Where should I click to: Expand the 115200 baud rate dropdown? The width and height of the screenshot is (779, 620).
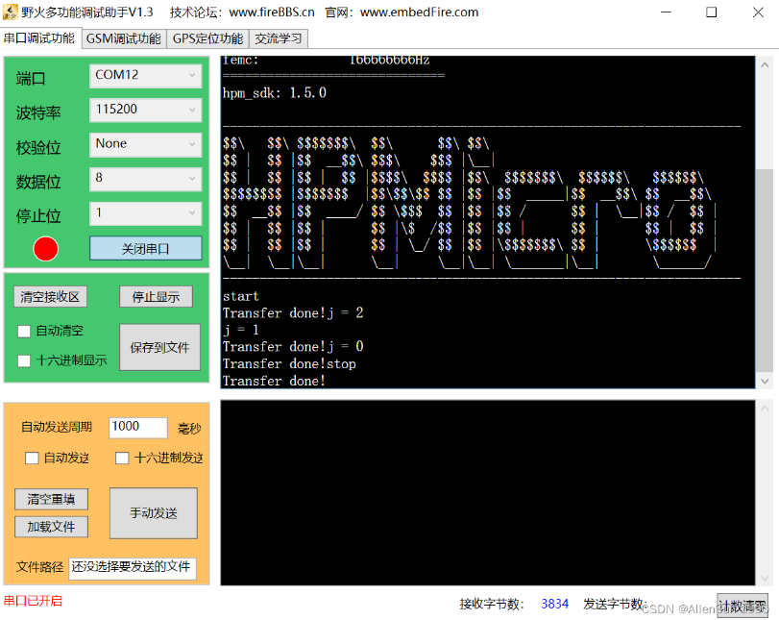coord(146,110)
